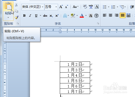
Task: Click the table cell 1月5日
Action: tap(75, 81)
